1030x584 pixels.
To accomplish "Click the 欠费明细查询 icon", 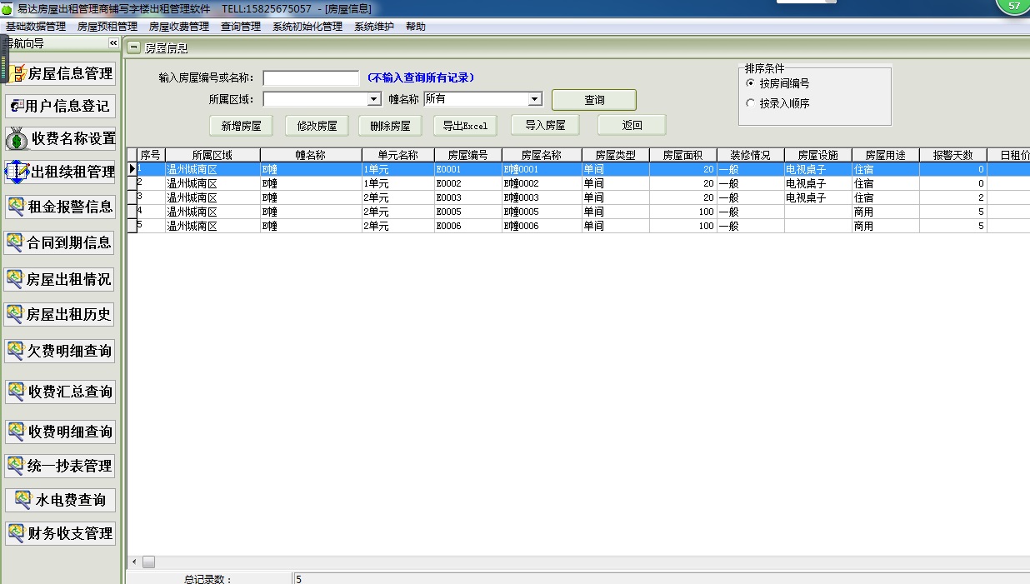I will coord(16,351).
